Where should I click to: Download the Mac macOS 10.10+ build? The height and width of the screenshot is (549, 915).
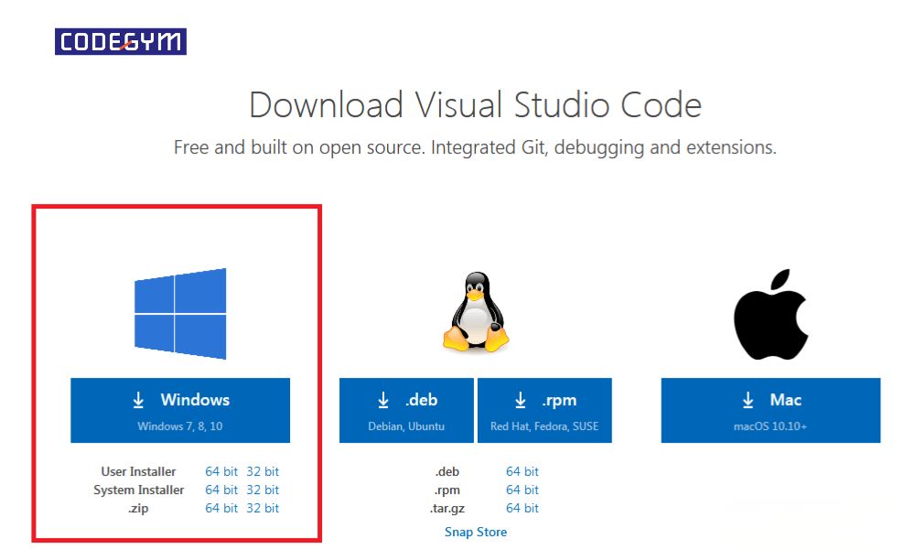[x=770, y=410]
